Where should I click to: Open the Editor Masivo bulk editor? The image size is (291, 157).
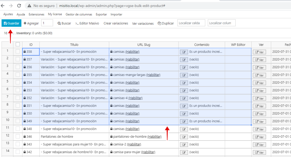point(87,23)
